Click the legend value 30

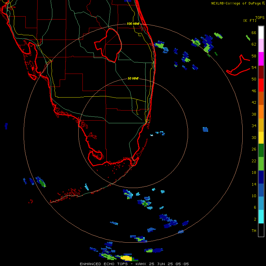click(x=254, y=137)
